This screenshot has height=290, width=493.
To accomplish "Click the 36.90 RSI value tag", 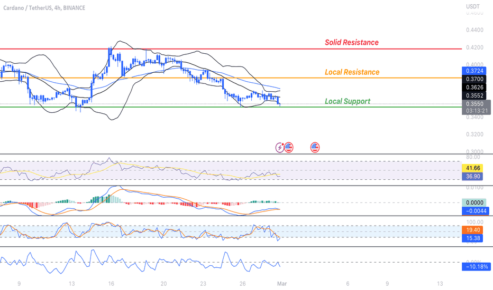I will (472, 176).
